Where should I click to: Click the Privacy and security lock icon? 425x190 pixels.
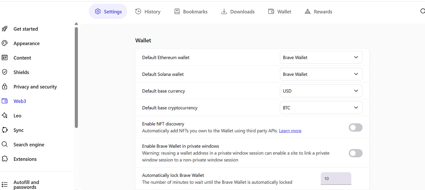(5, 86)
